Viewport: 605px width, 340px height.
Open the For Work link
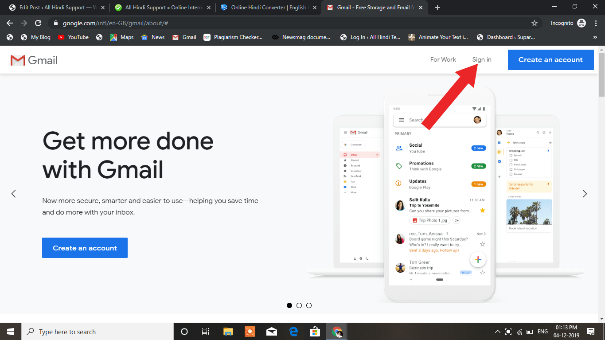tap(443, 60)
